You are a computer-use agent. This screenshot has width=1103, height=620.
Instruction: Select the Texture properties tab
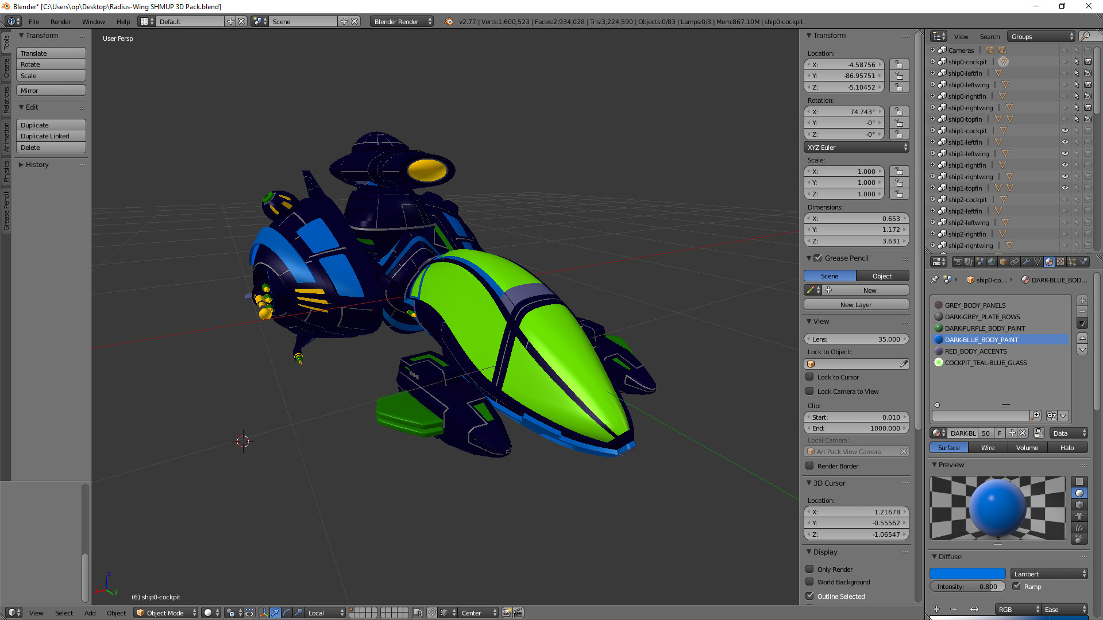pyautogui.click(x=1060, y=261)
